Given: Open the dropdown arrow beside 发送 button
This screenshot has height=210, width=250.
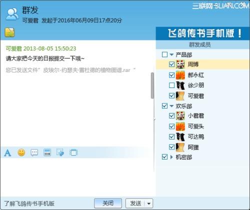Looking at the screenshot, I should pos(149,203).
